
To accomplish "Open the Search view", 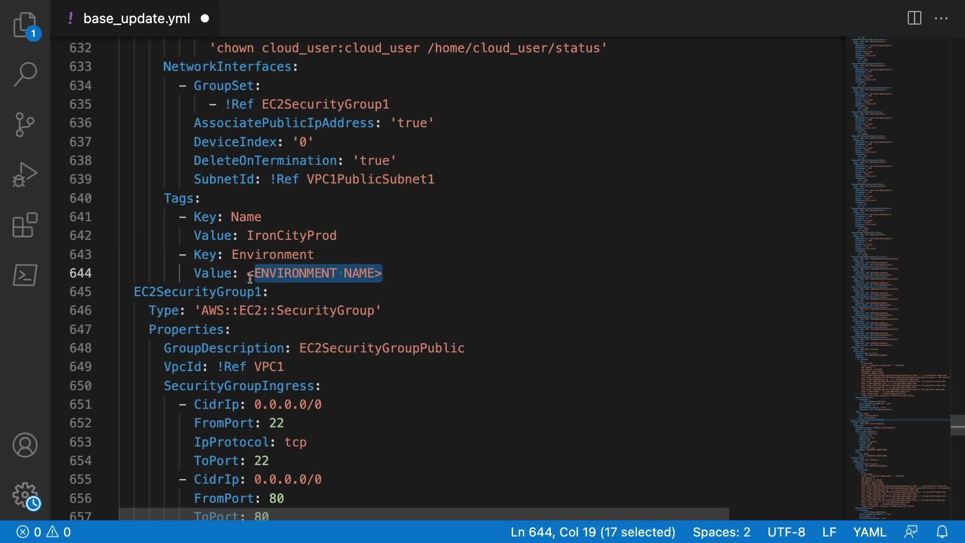I will click(25, 74).
